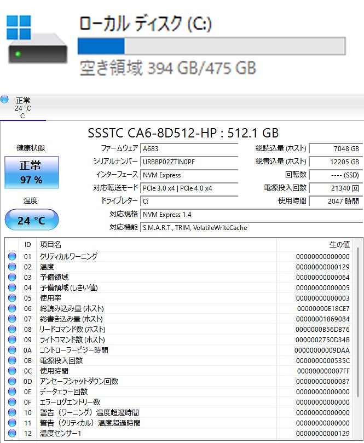The image size is (364, 443).
Task: Click the 電源投入回数 value 21340 回
Action: [335, 188]
